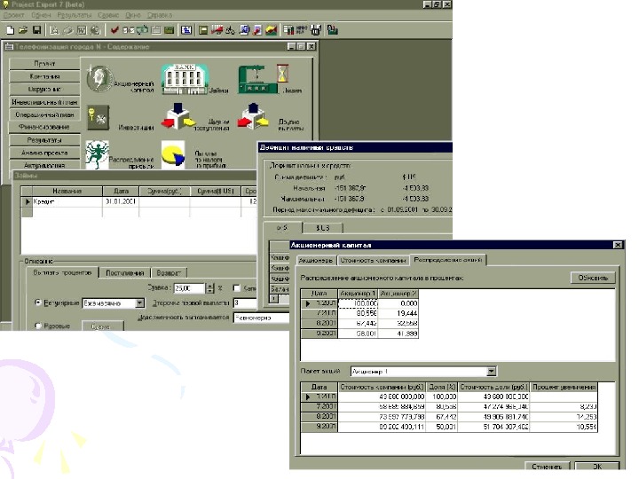Open the tax benefits pie chart icon

point(173,154)
